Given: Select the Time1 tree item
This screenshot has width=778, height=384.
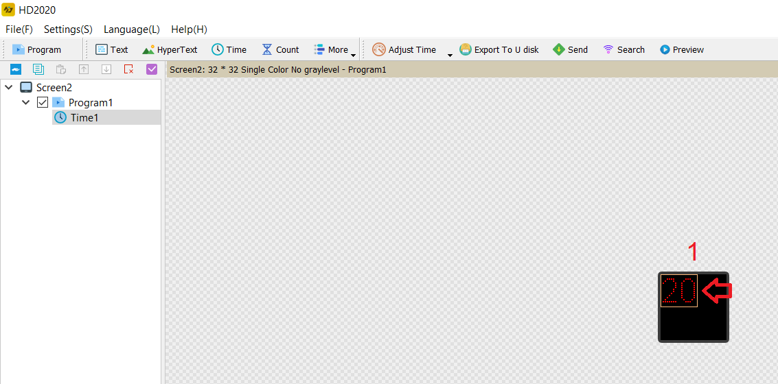Looking at the screenshot, I should (x=84, y=117).
